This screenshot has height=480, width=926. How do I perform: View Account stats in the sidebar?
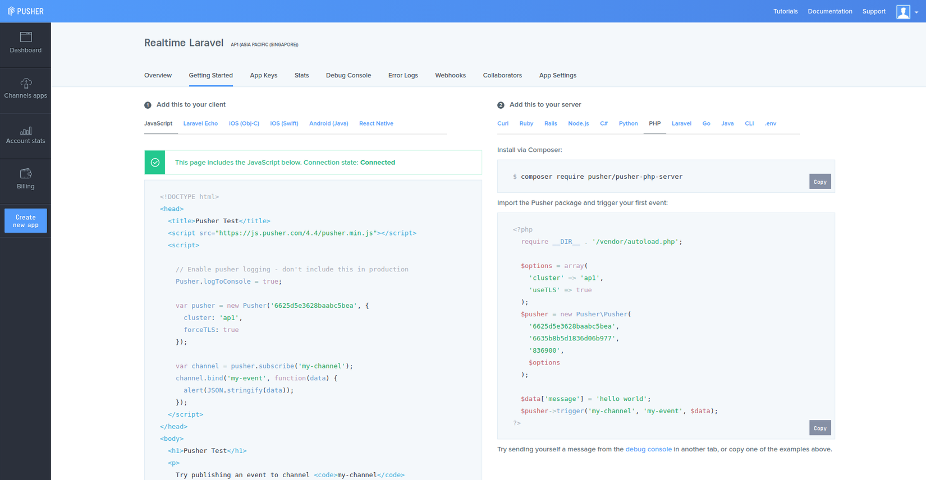point(25,135)
